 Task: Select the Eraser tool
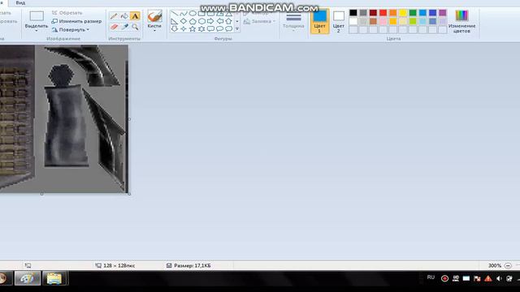(x=114, y=27)
